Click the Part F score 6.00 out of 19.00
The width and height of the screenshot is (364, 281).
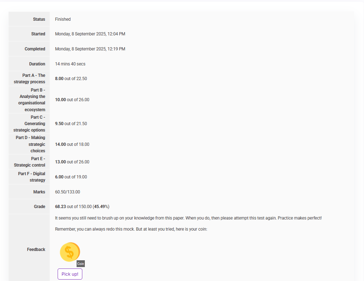pyautogui.click(x=71, y=177)
